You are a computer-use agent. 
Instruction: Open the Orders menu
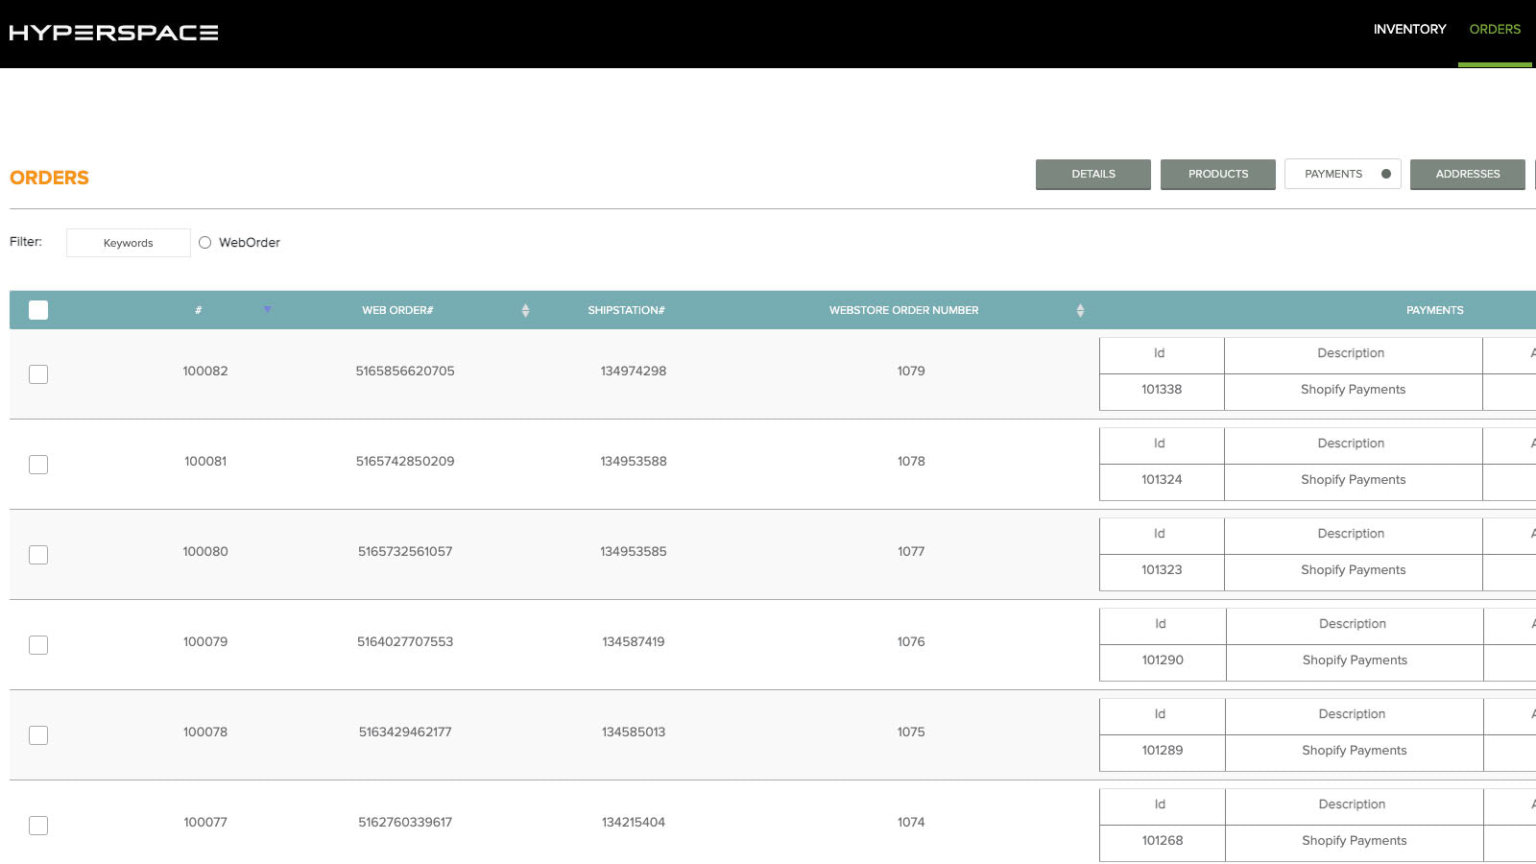pos(1495,29)
